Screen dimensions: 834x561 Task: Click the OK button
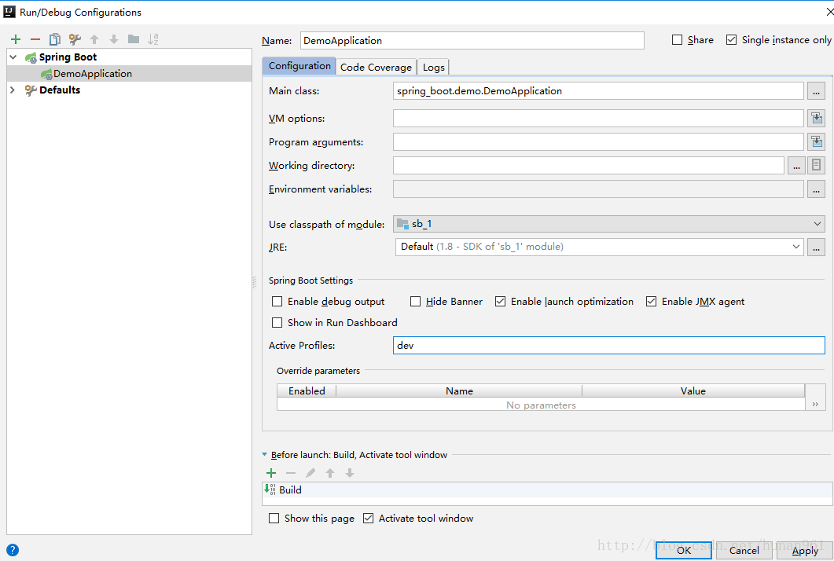(684, 550)
